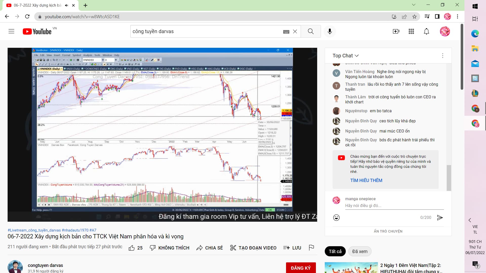Image resolution: width=486 pixels, height=273 pixels.
Task: Like the video with thumbs up
Action: tap(132, 248)
